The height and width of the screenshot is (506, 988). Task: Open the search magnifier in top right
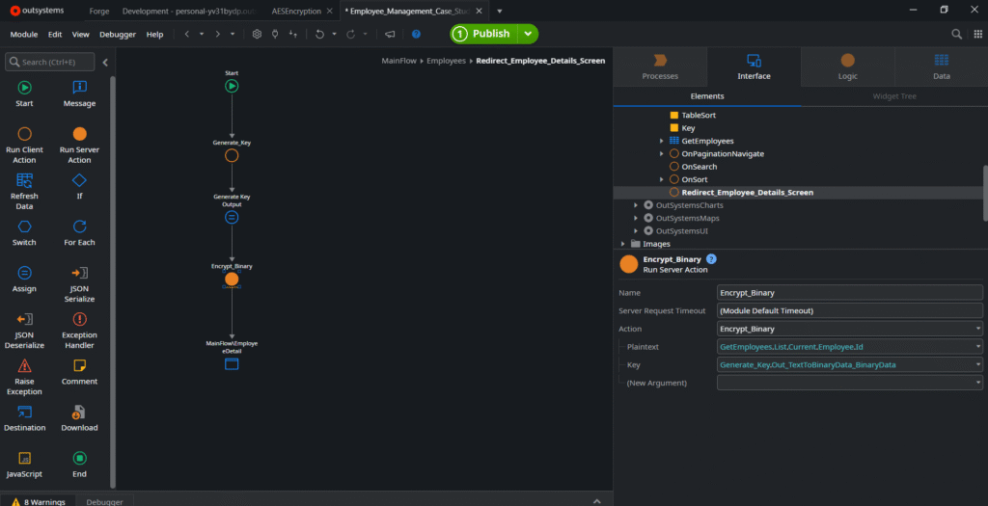(x=956, y=34)
